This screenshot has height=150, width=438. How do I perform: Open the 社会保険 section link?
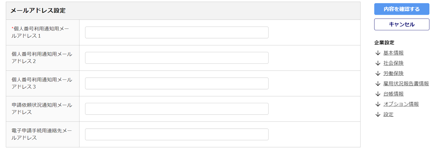click(393, 63)
